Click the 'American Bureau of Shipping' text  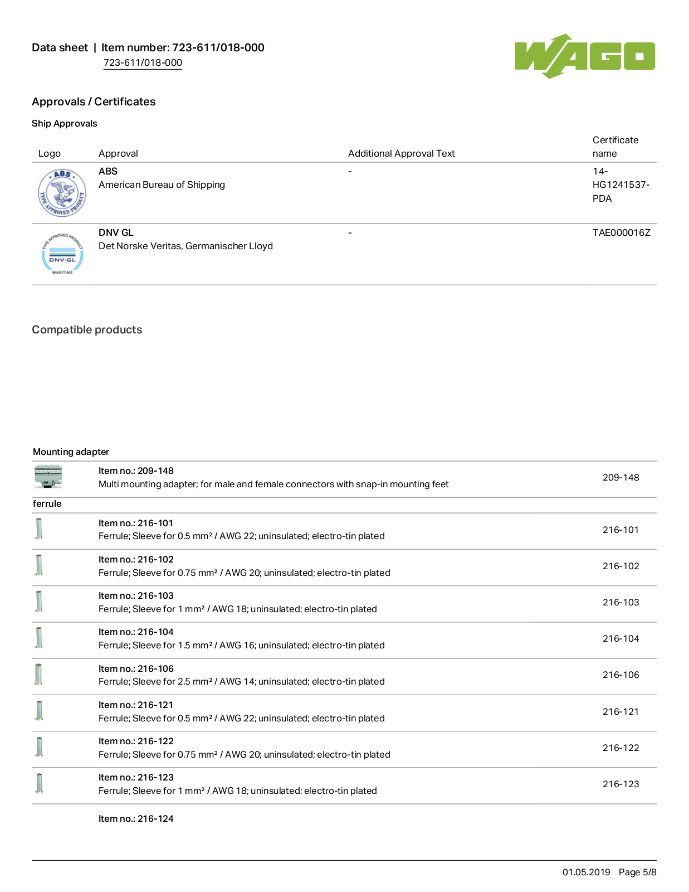click(x=162, y=185)
